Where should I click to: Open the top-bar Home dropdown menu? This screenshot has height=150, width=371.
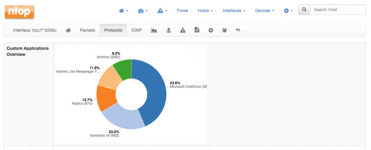[124, 11]
